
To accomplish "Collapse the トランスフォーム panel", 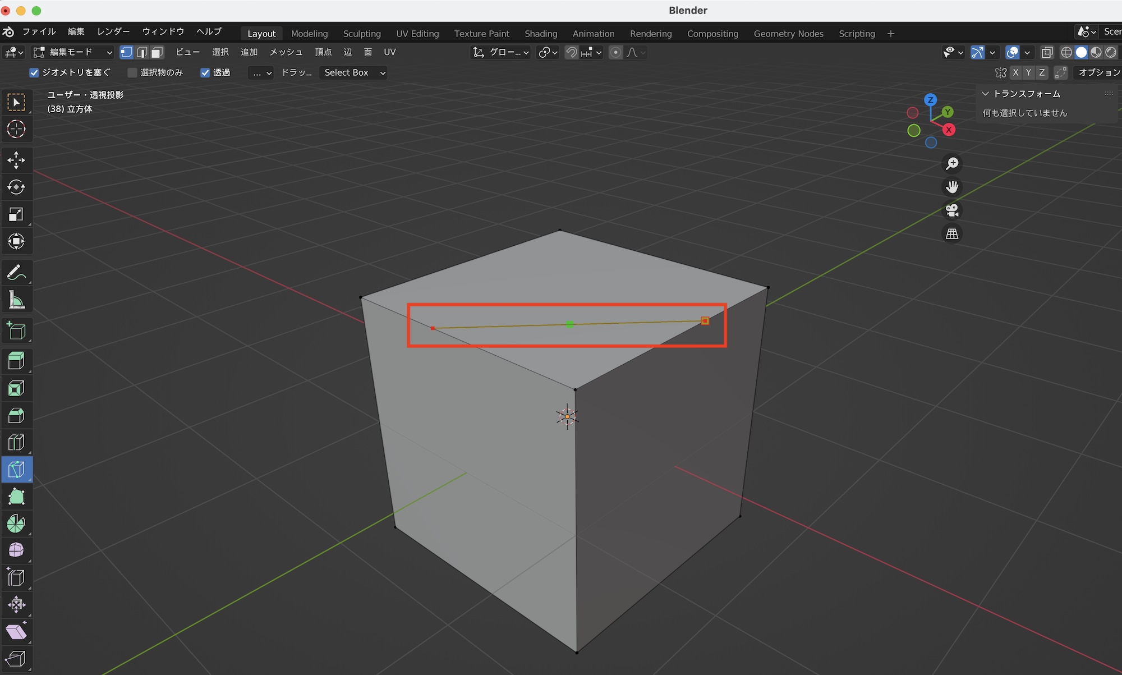I will tap(985, 94).
